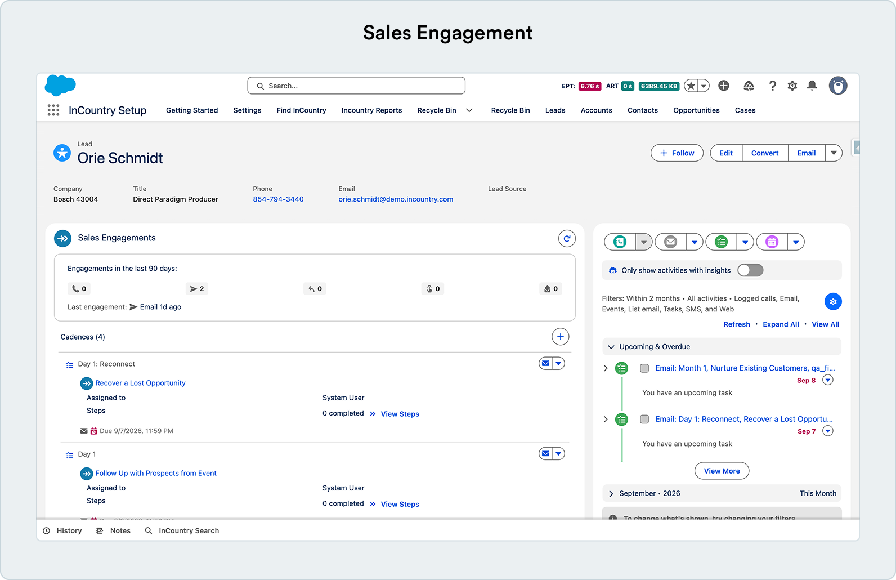Open the Day 1: Reconnect email action dropdown
Viewport: 896px width, 580px height.
pyautogui.click(x=558, y=364)
